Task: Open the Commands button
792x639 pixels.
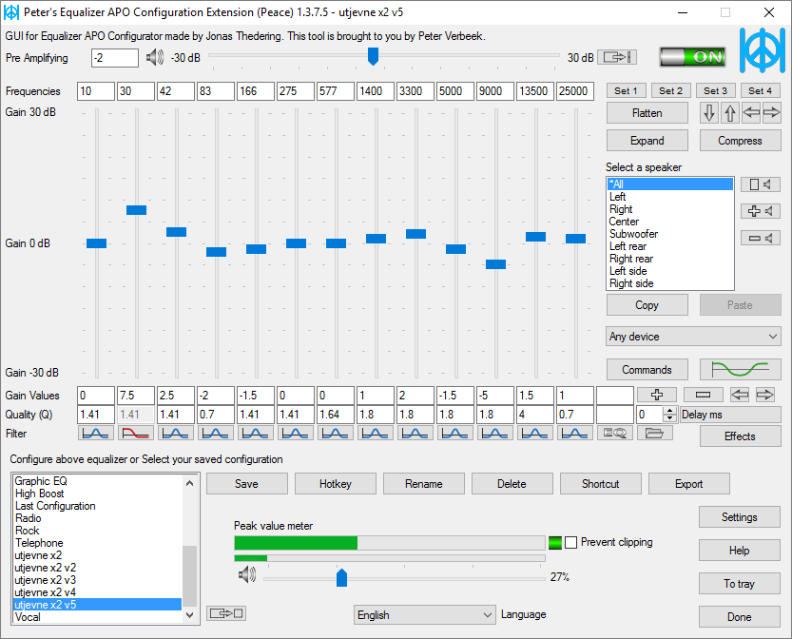Action: pos(647,370)
